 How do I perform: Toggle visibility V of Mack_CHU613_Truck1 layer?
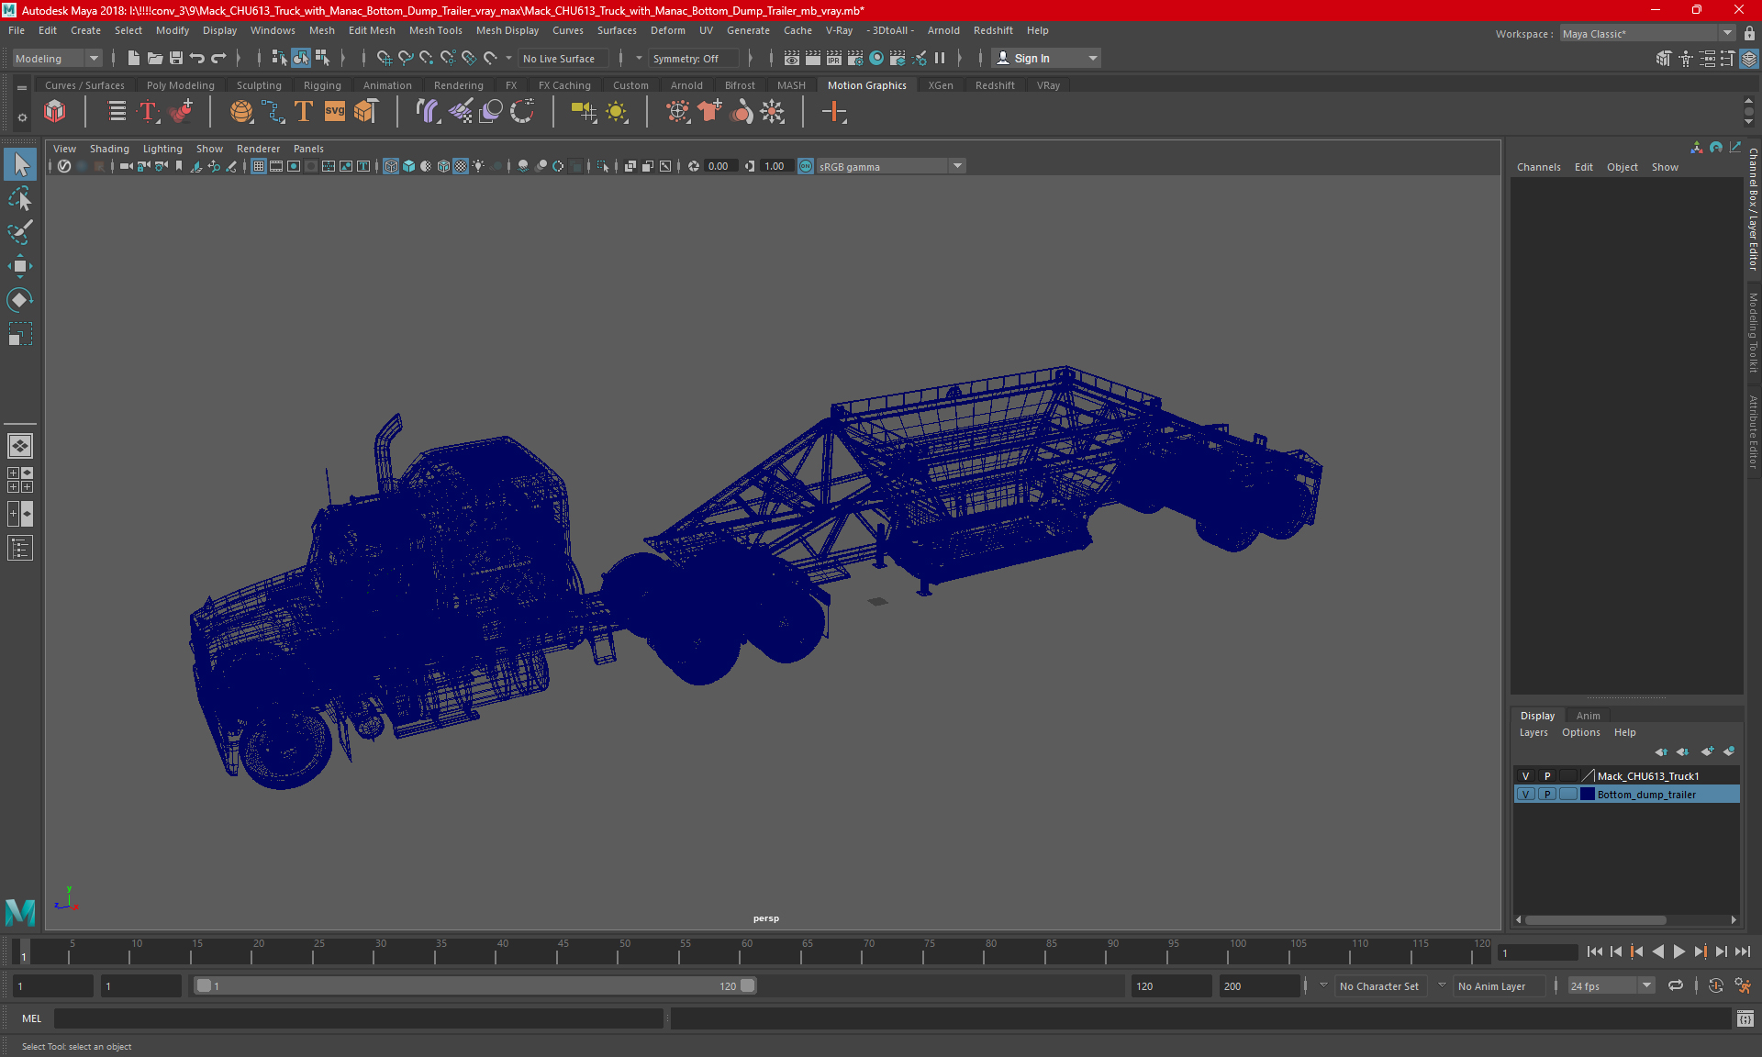pos(1525,776)
